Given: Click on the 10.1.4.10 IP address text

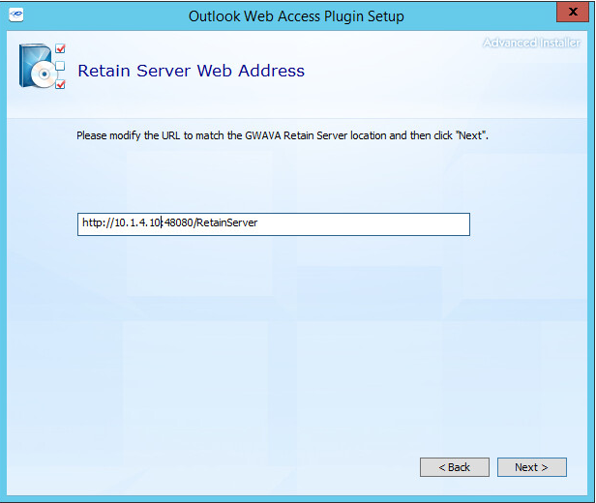Looking at the screenshot, I should click(137, 223).
